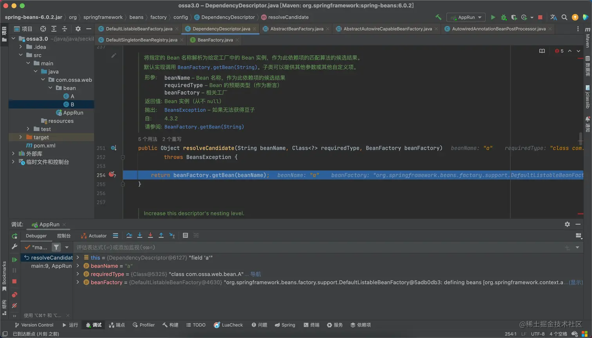592x338 pixels.
Task: Open Search Everywhere magnifier icon
Action: point(564,17)
